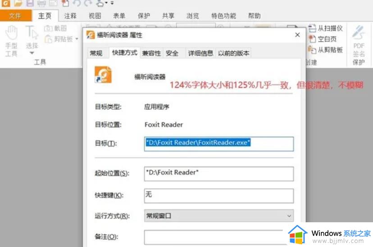Click the 应用程序 target type value

coord(157,107)
